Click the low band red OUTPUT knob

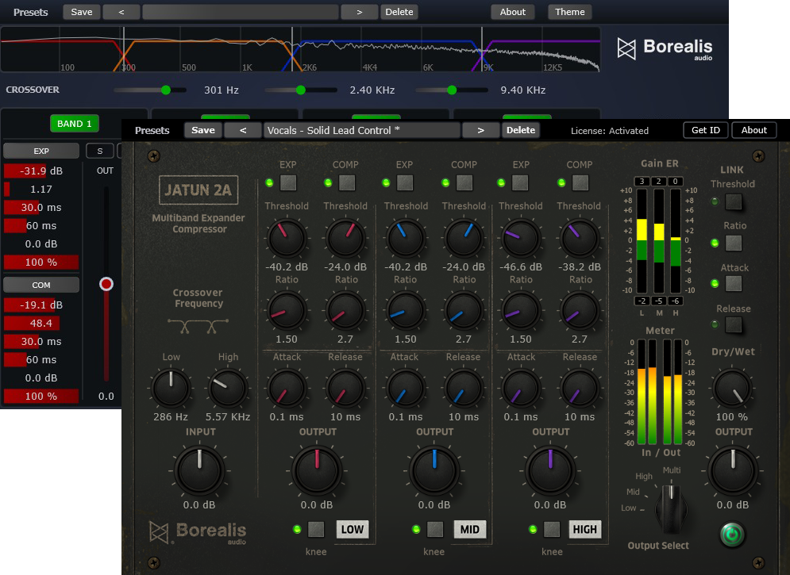[317, 470]
